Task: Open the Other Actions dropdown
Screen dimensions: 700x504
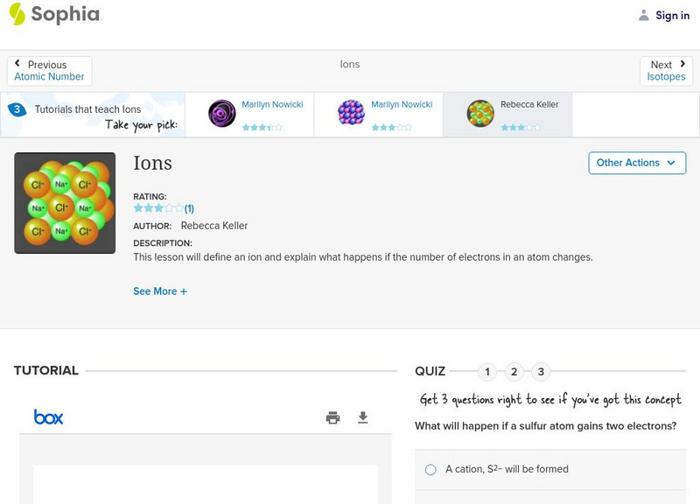Action: pyautogui.click(x=636, y=163)
